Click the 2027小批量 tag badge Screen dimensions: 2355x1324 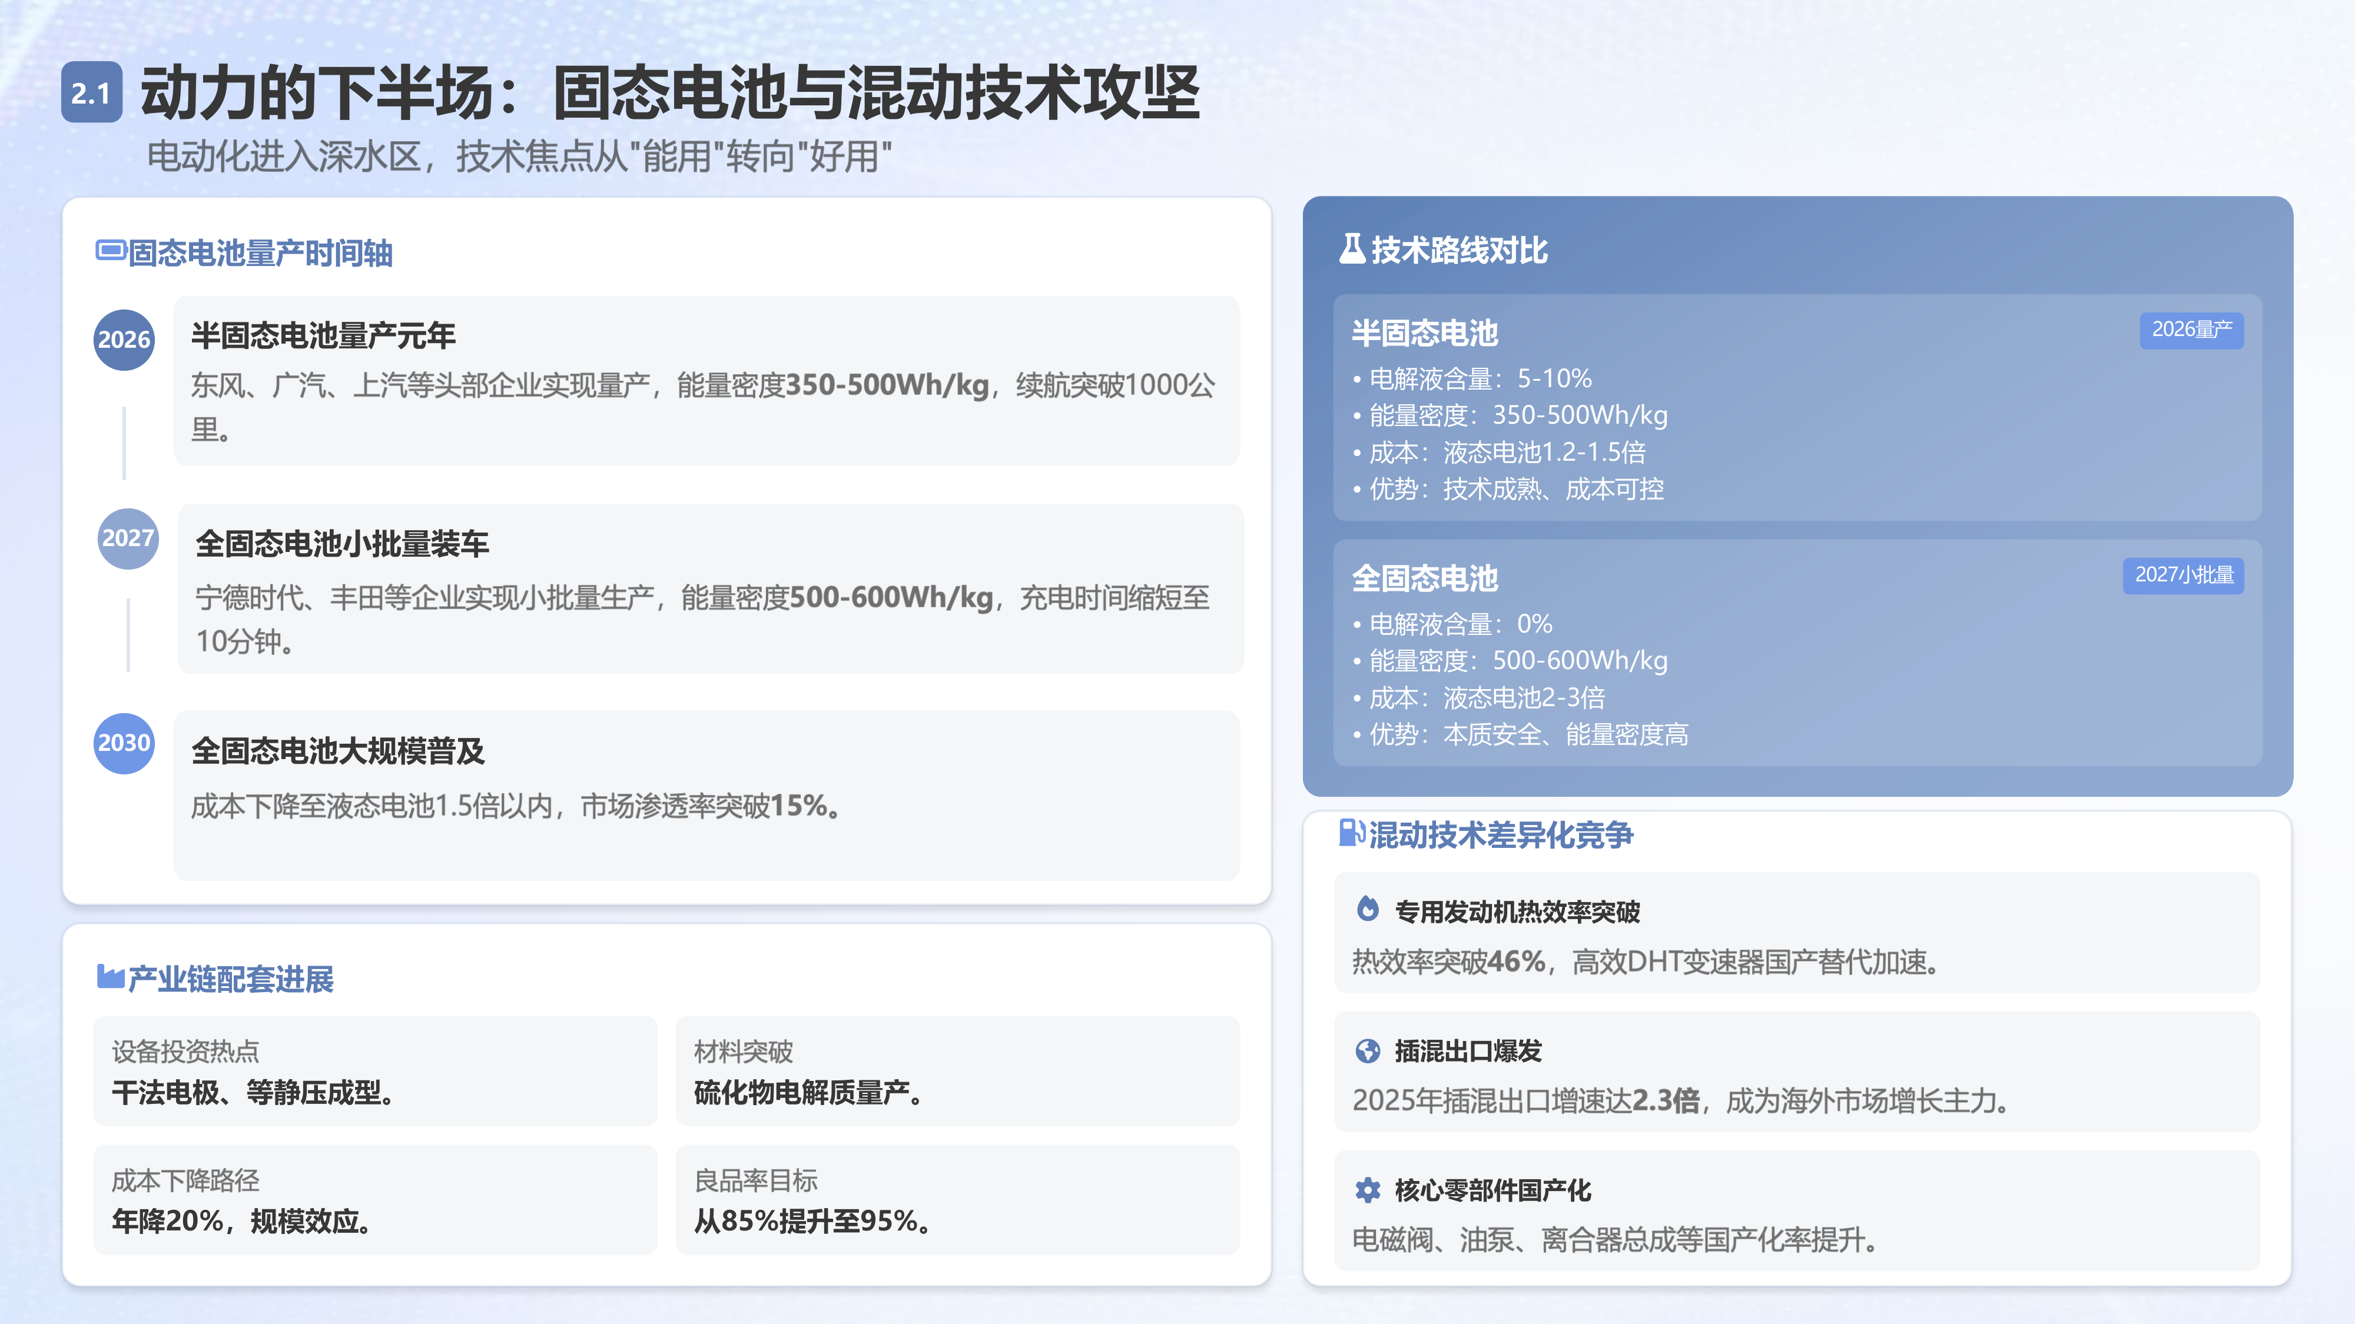pyautogui.click(x=2183, y=575)
